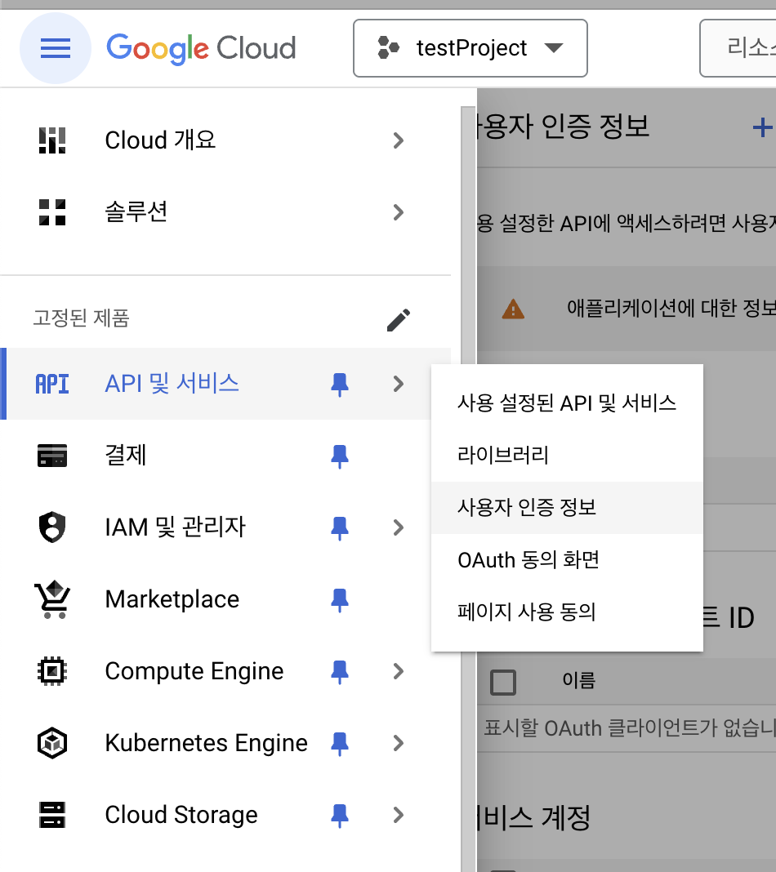Edit pinned products with pencil icon
The height and width of the screenshot is (872, 776).
(x=399, y=320)
